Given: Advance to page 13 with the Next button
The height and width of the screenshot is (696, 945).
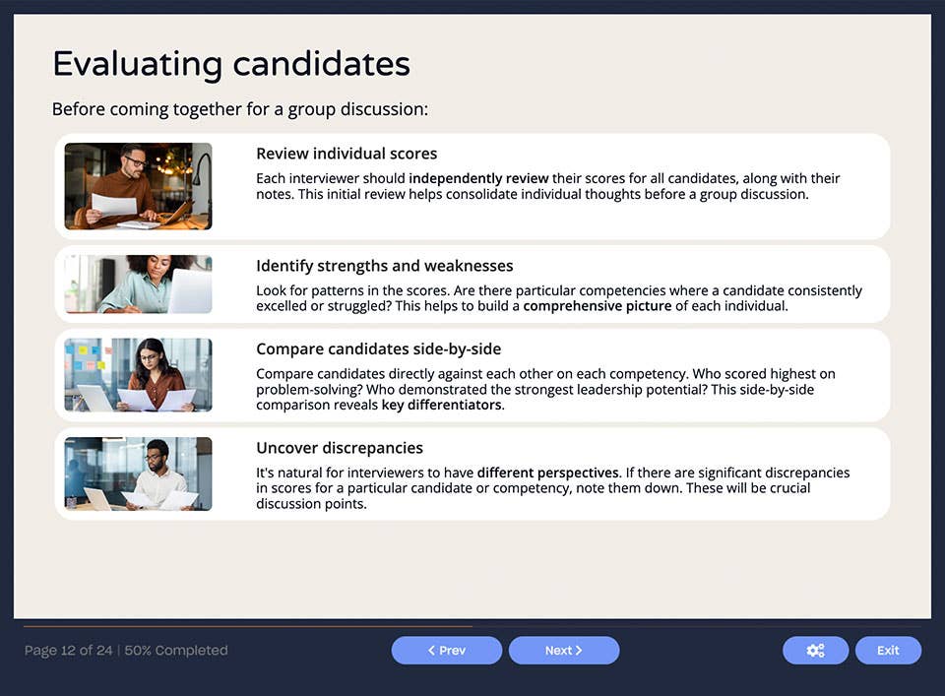Looking at the screenshot, I should tap(564, 650).
